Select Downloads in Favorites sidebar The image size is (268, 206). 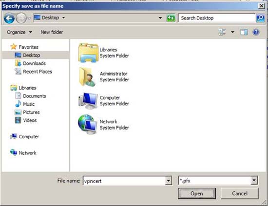pos(34,63)
